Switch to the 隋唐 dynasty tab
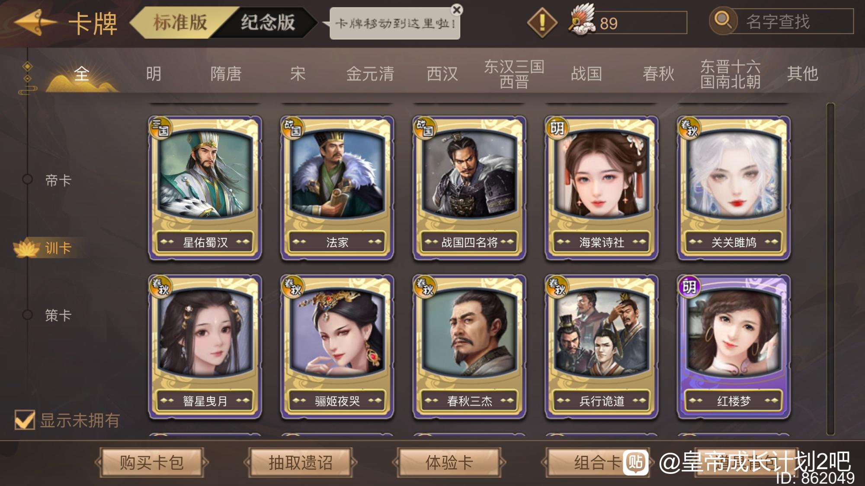The height and width of the screenshot is (486, 865). tap(226, 74)
